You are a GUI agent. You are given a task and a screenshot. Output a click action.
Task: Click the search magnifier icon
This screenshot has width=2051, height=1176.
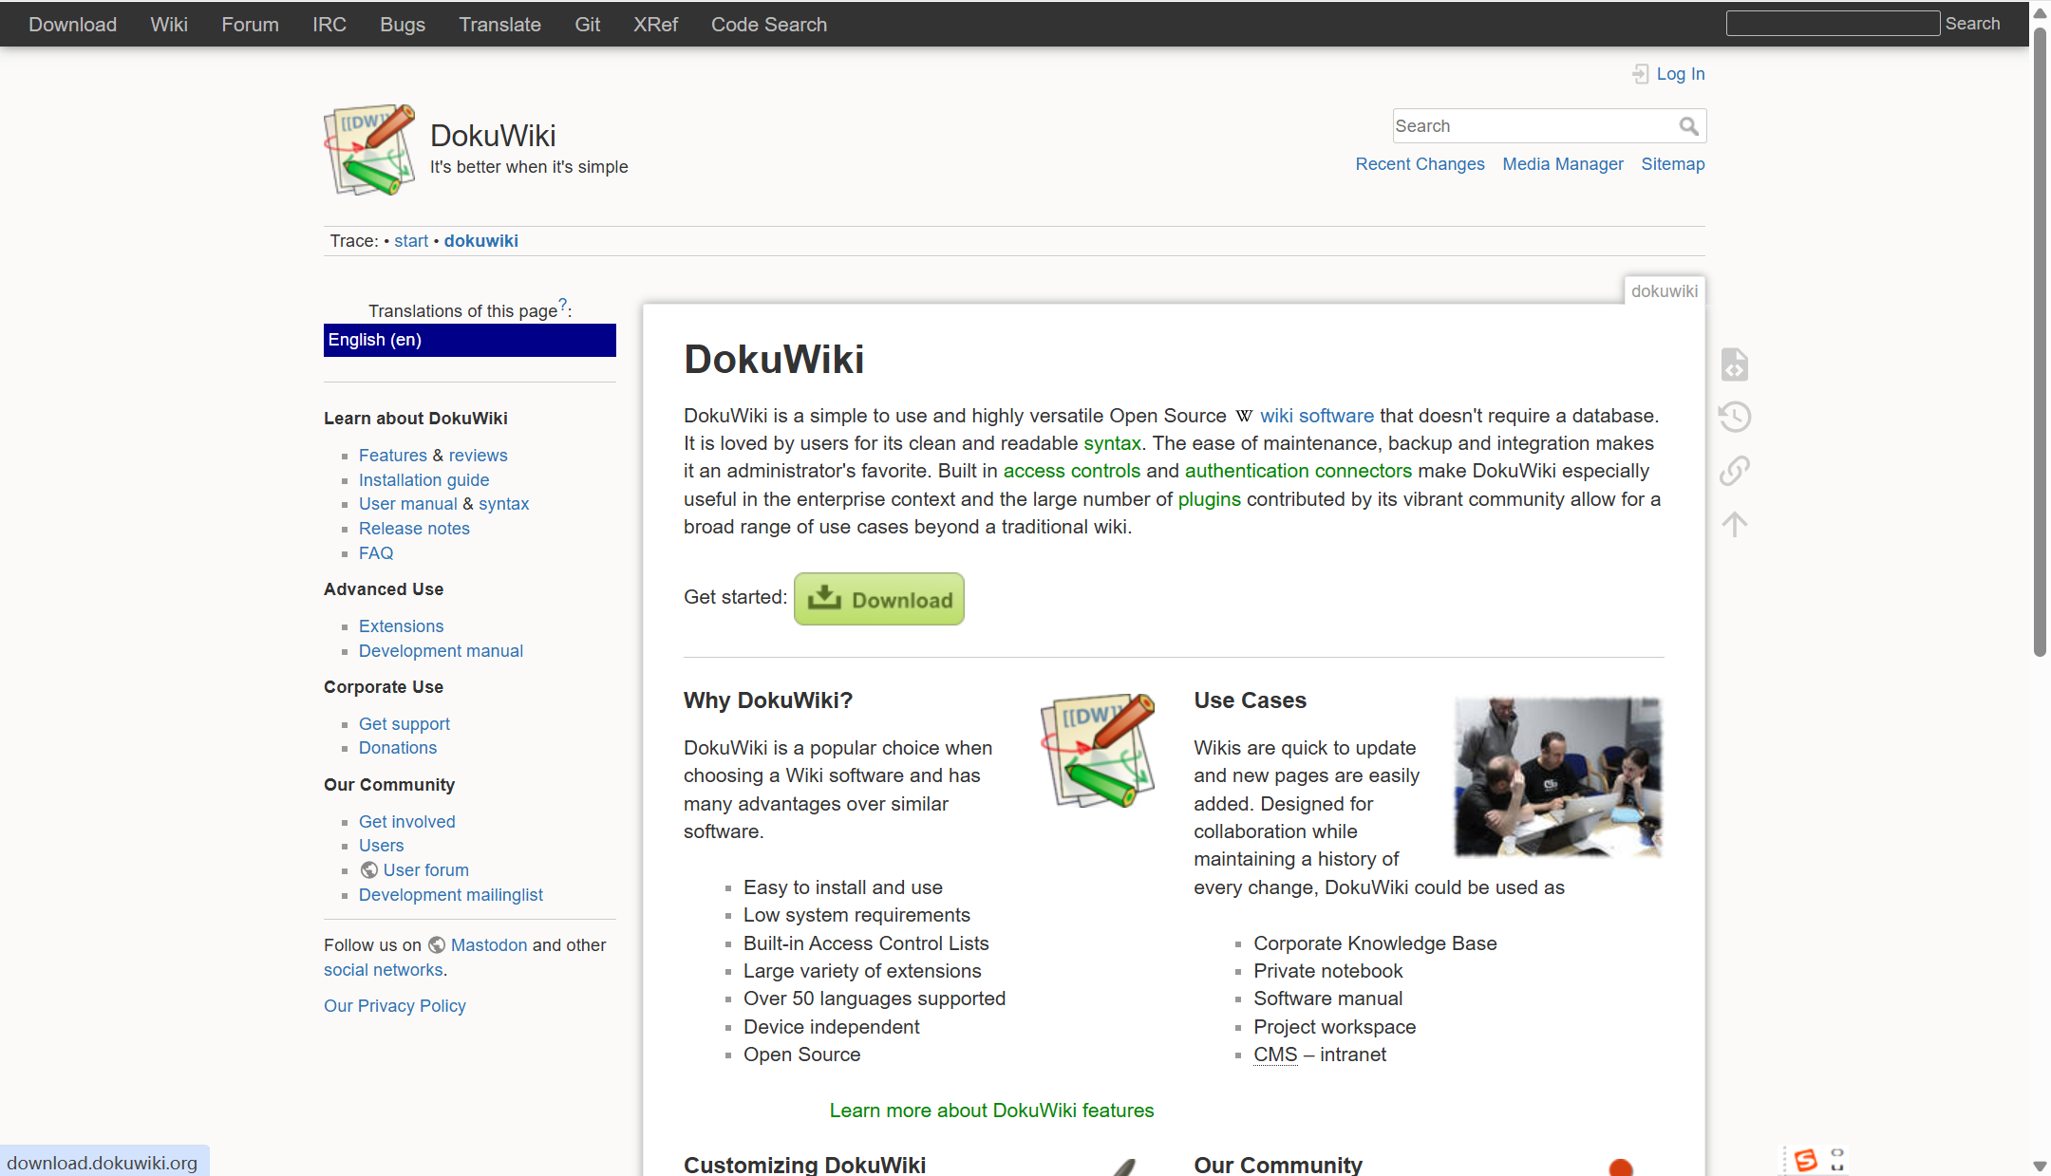(1688, 126)
